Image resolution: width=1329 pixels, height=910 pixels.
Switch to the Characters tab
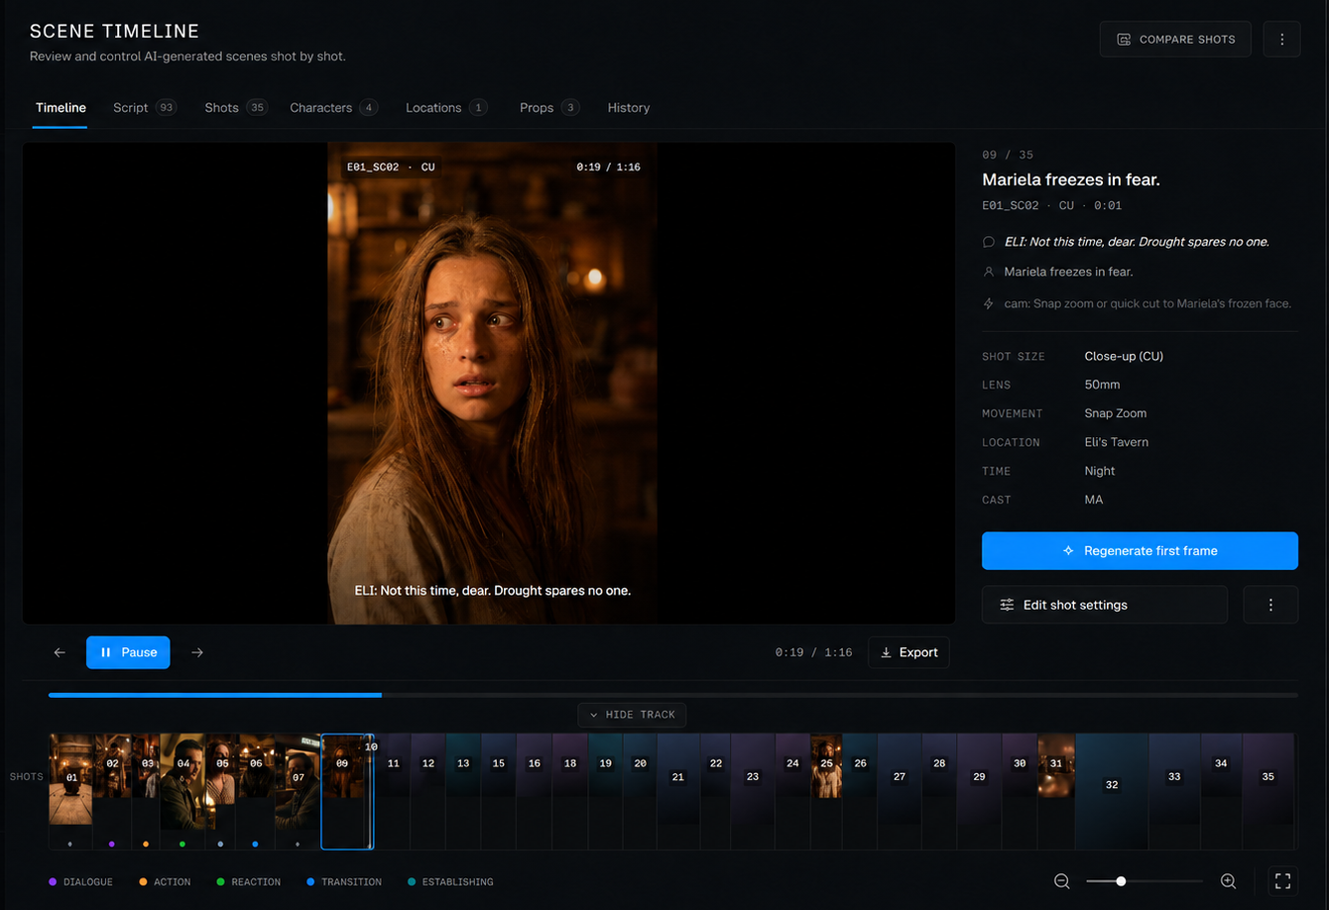(333, 108)
